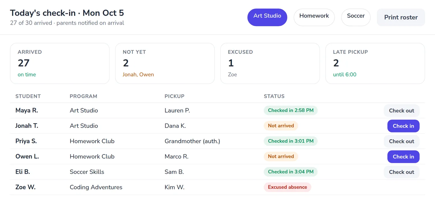Check out Maya R.

[401, 110]
